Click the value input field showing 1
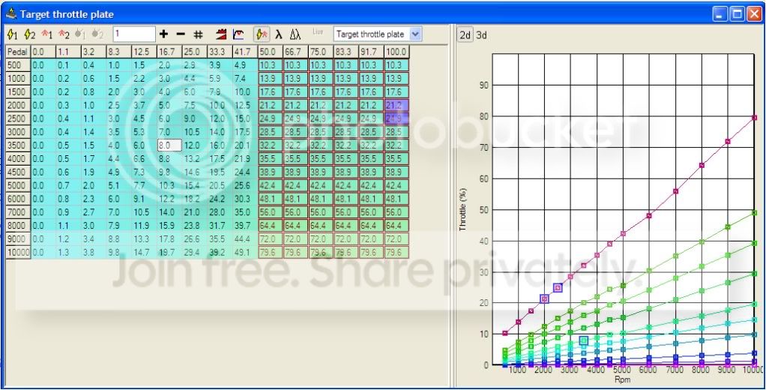The width and height of the screenshot is (766, 390). (x=134, y=34)
